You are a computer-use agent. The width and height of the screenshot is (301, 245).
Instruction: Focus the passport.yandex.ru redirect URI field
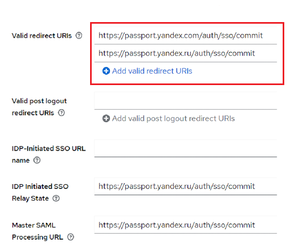186,53
